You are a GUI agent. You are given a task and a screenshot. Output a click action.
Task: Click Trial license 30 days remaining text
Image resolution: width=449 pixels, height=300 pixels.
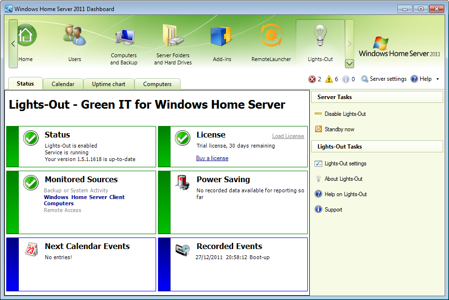[236, 146]
